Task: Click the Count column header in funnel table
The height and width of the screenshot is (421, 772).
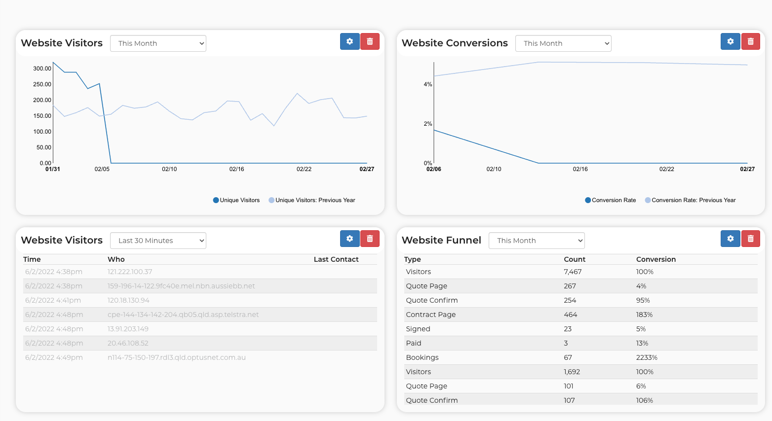Action: [575, 259]
